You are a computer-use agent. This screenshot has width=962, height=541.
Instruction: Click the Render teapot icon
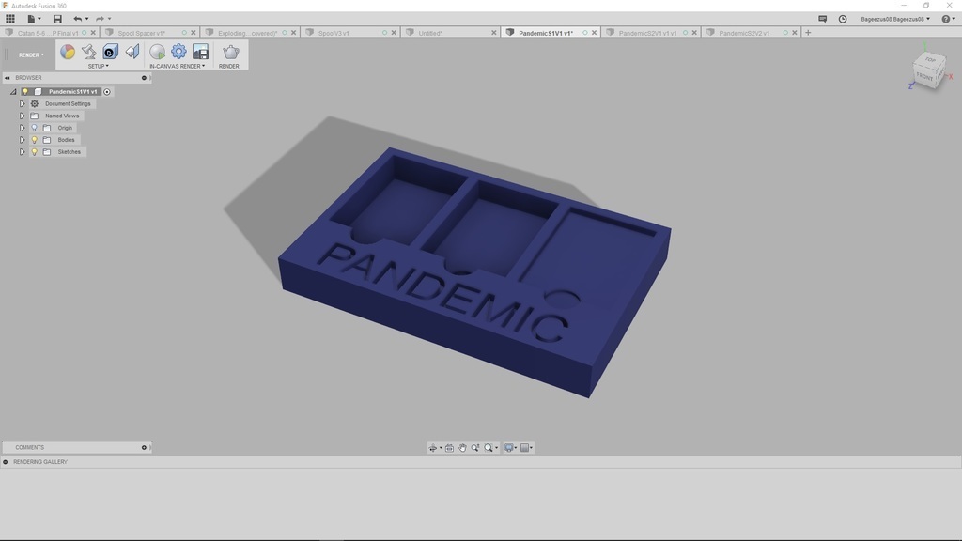[x=230, y=52]
